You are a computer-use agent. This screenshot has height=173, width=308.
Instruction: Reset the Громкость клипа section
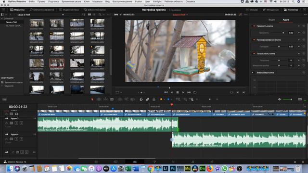304,26
